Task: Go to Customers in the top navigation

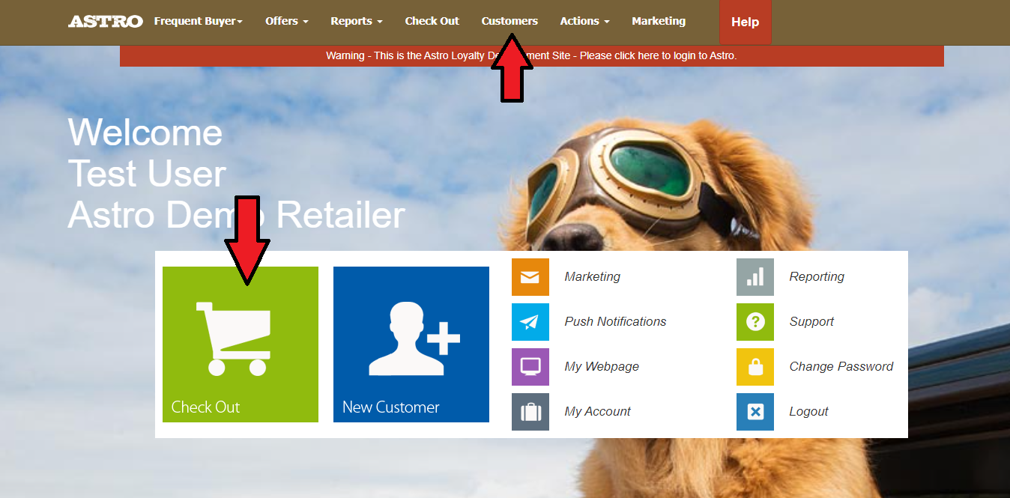Action: click(509, 21)
